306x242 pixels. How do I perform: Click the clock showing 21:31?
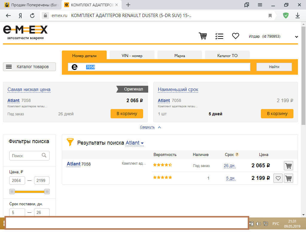[292, 221]
